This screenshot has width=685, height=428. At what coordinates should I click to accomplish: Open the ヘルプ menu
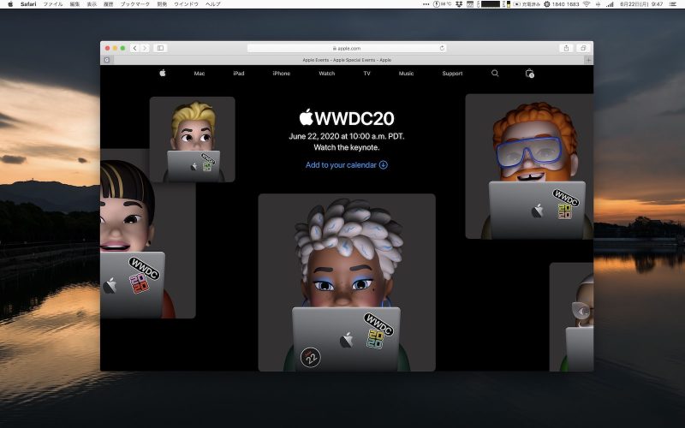(212, 4)
